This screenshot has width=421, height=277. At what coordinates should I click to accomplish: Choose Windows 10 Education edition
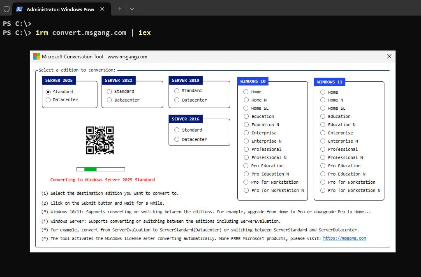pyautogui.click(x=246, y=116)
